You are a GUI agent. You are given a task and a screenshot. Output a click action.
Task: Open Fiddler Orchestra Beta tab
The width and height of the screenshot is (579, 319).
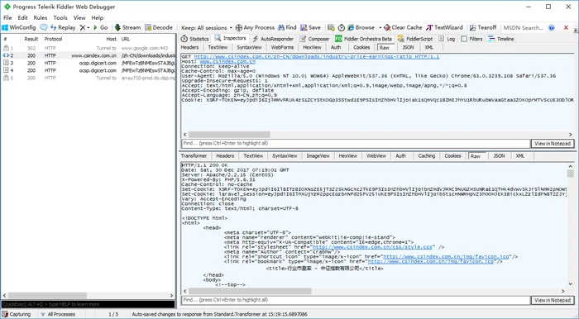pos(364,39)
